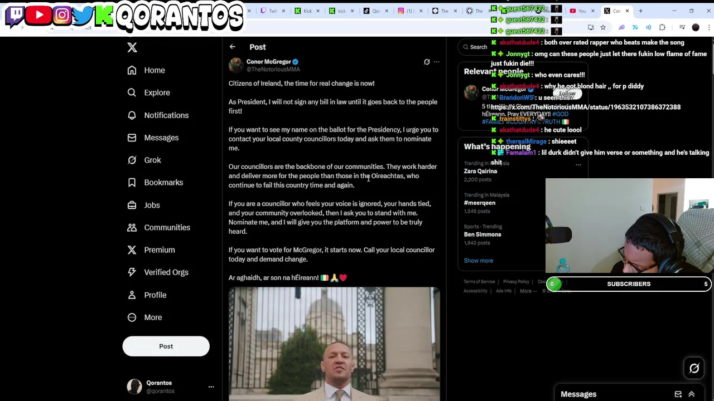The image size is (714, 401).
Task: Click the new message icon in Messages drawer
Action: [678, 394]
